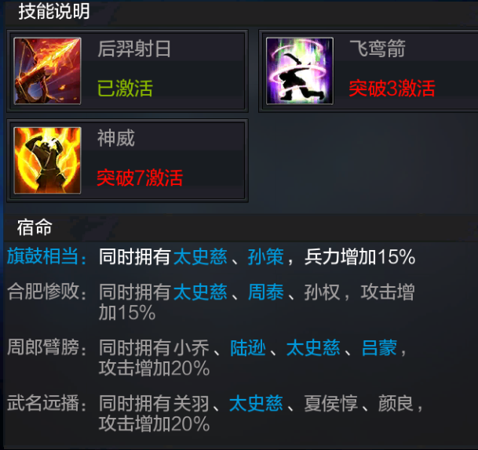Click the 周郎臂膀 fate title

[43, 347]
